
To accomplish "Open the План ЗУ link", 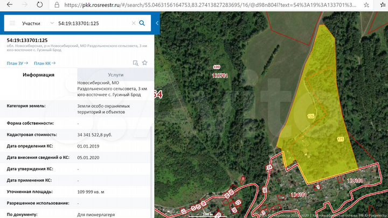I will 17,64.
